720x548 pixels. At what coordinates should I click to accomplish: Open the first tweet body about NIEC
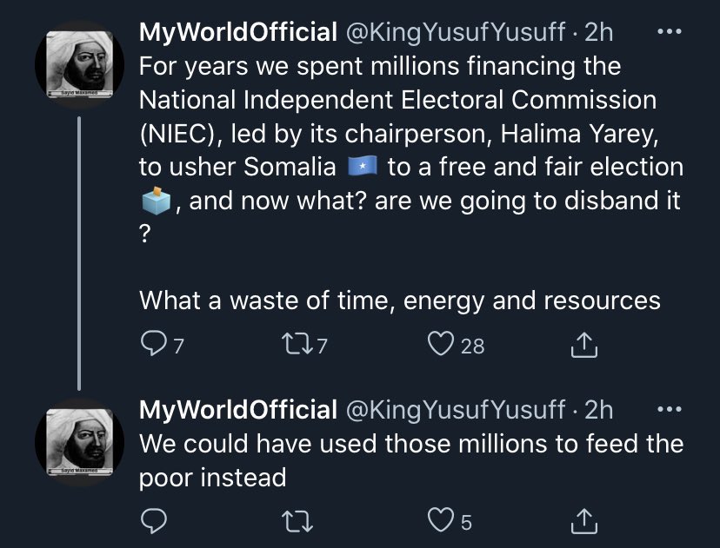pos(411,183)
